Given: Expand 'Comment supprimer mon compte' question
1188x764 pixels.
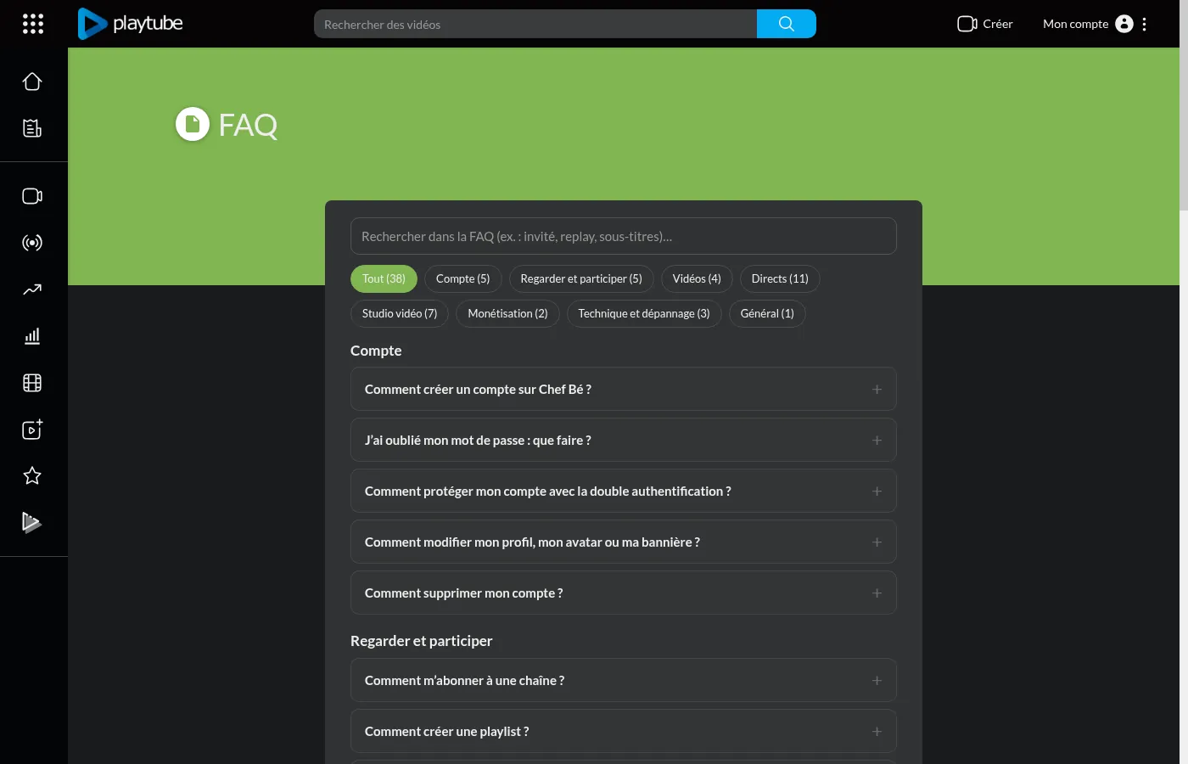Looking at the screenshot, I should 624,593.
